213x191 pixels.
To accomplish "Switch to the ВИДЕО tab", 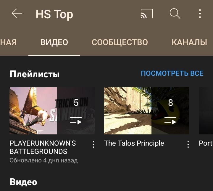I will [54, 42].
